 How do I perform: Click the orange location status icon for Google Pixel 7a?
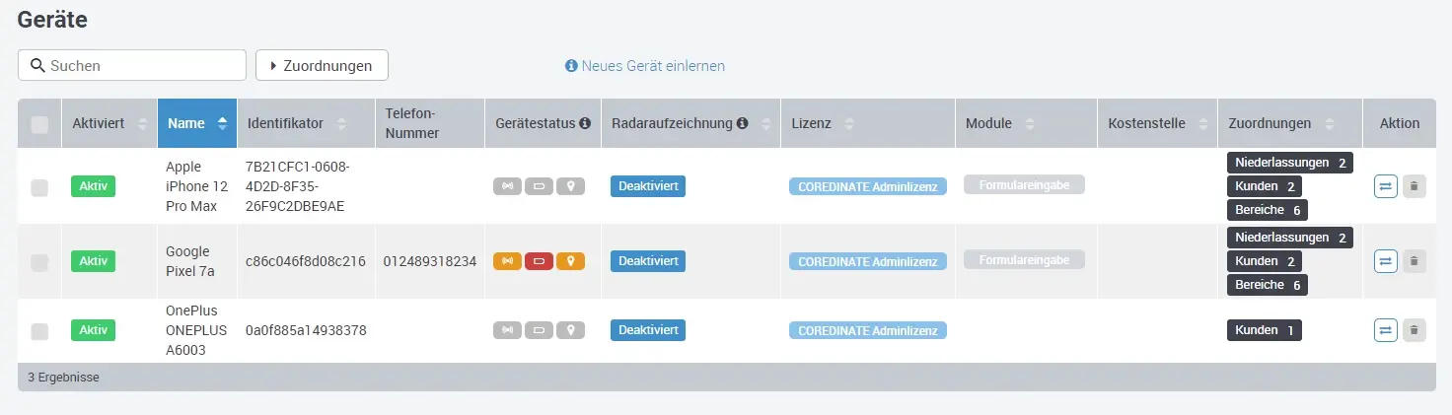570,261
